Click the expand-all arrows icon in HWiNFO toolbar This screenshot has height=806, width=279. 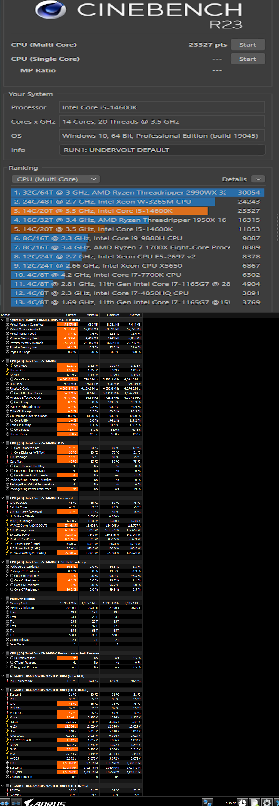pos(5,803)
